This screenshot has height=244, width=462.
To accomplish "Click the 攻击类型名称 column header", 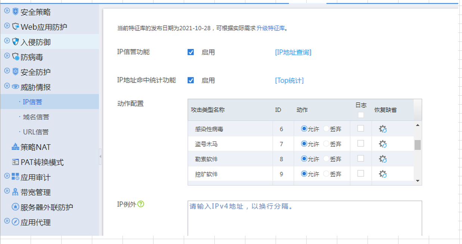I will coord(208,110).
